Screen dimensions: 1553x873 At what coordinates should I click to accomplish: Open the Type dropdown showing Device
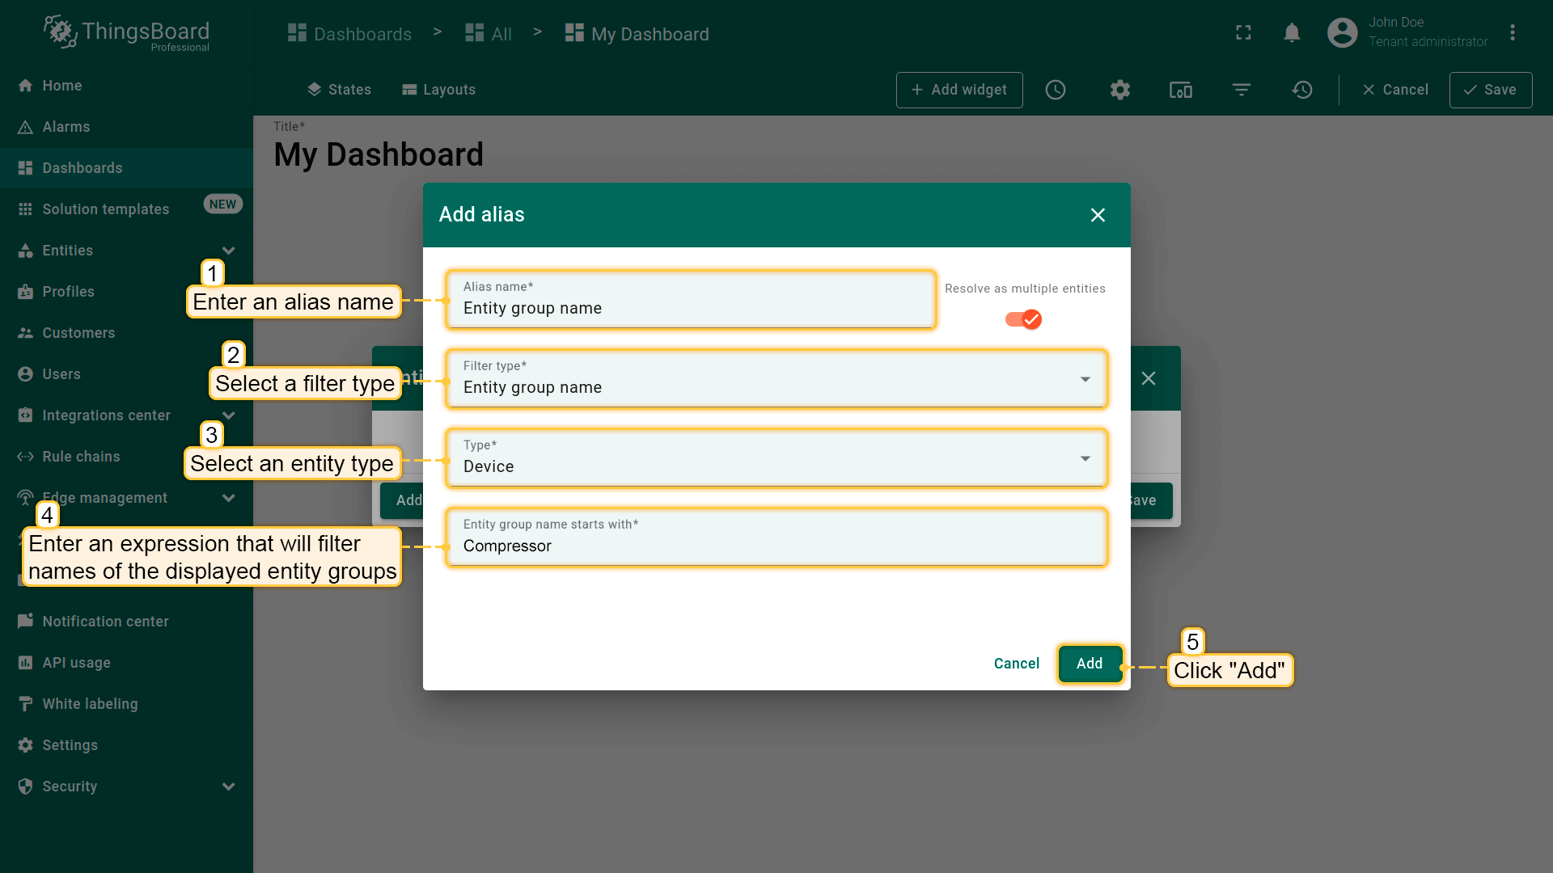pyautogui.click(x=775, y=458)
